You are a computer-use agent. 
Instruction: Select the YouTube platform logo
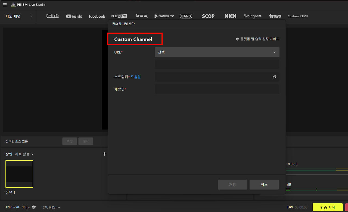(74, 16)
